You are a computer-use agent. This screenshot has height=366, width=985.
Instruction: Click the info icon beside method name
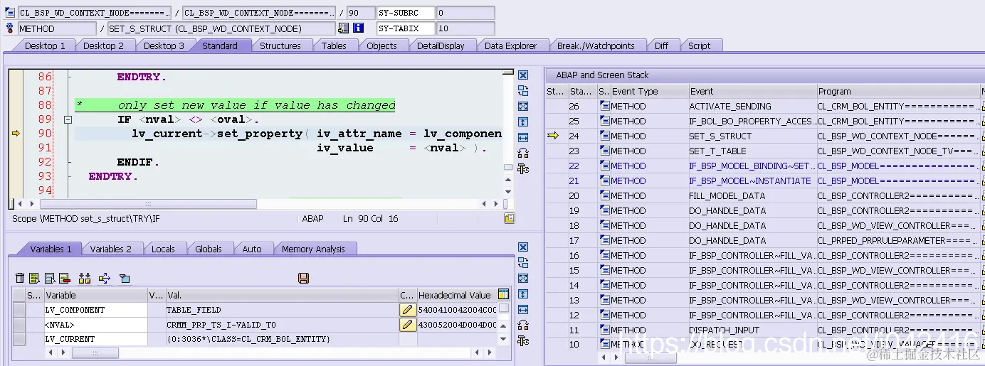click(x=359, y=28)
